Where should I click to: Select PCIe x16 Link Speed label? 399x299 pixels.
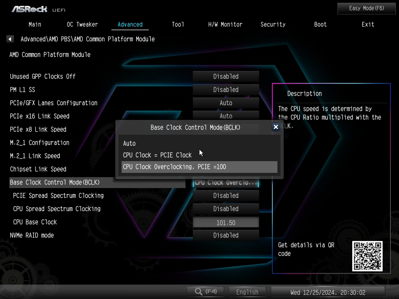pyautogui.click(x=39, y=116)
